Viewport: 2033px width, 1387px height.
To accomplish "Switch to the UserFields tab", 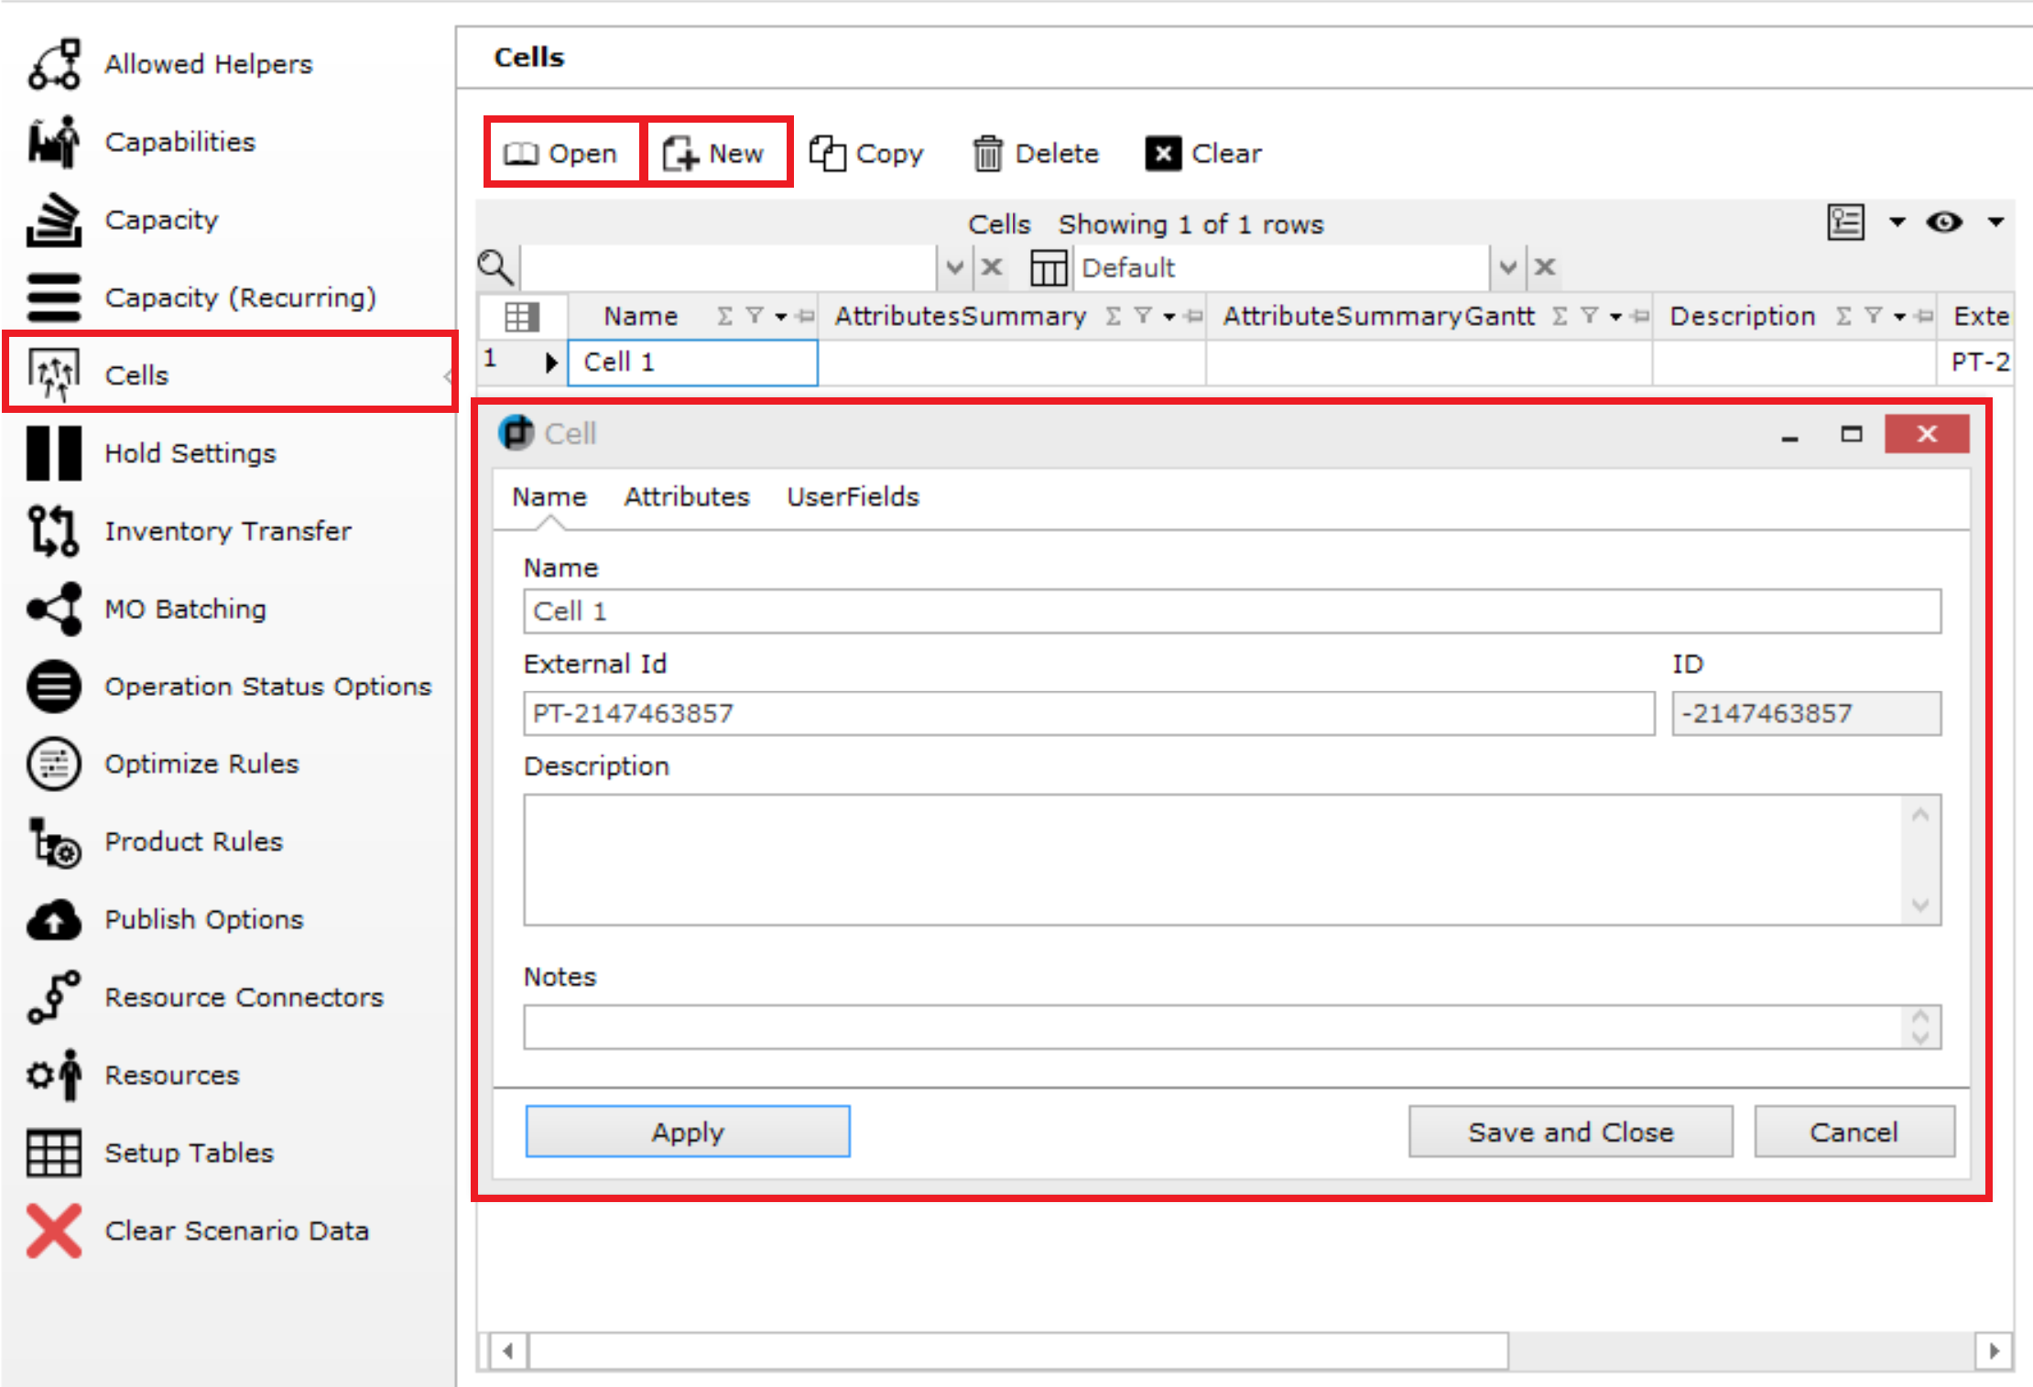I will point(853,497).
